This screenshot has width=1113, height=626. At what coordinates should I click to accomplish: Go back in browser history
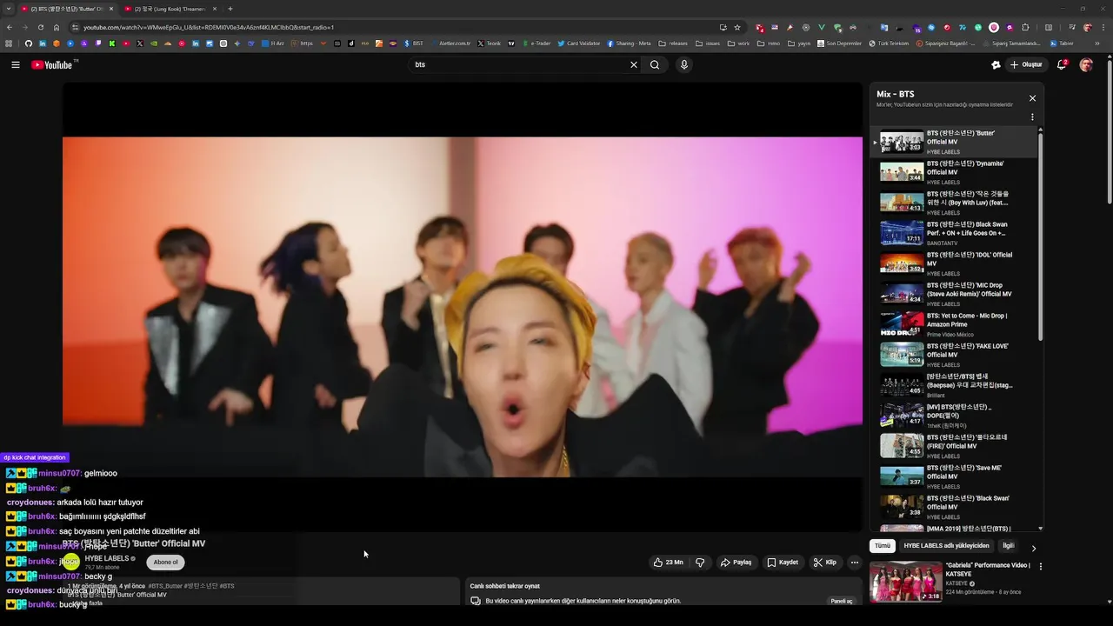tap(10, 27)
